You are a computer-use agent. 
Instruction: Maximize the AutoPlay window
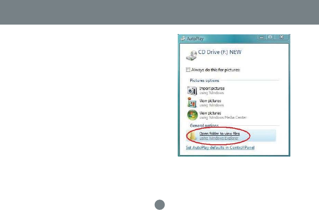click(270, 37)
